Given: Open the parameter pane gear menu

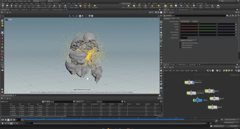Looking at the screenshot, I should pyautogui.click(x=227, y=16).
